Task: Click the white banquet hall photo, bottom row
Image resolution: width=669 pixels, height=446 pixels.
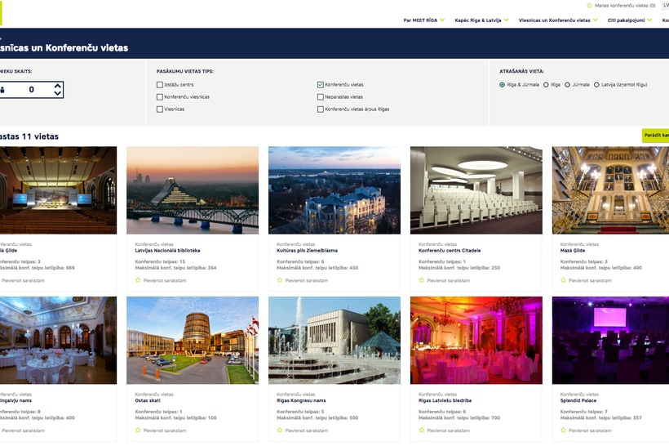Action: [x=58, y=340]
